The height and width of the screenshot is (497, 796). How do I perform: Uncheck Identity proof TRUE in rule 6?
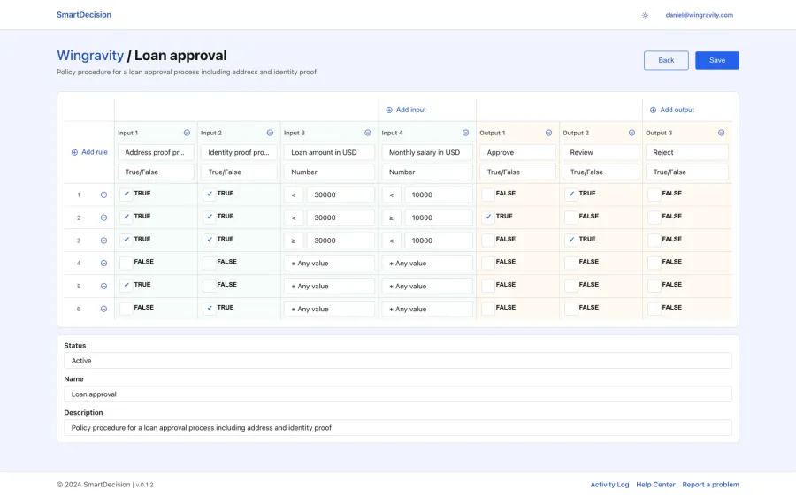210,308
